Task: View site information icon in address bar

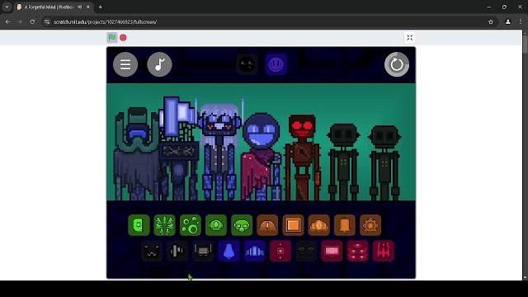Action: coord(47,22)
